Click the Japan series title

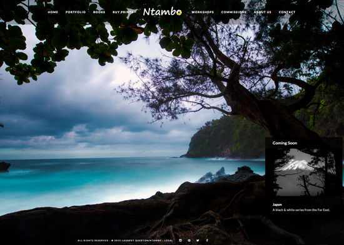(277, 204)
